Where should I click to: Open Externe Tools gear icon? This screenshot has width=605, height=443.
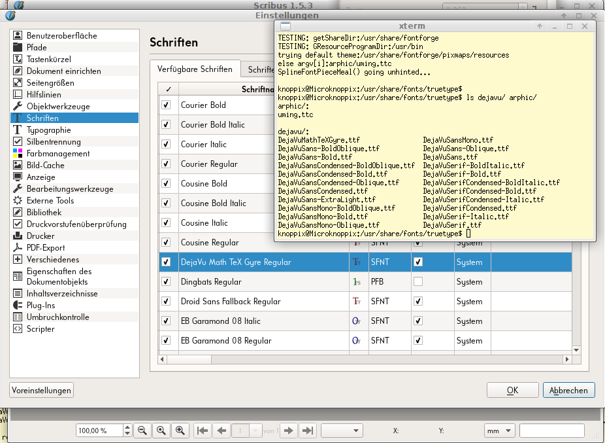click(18, 201)
